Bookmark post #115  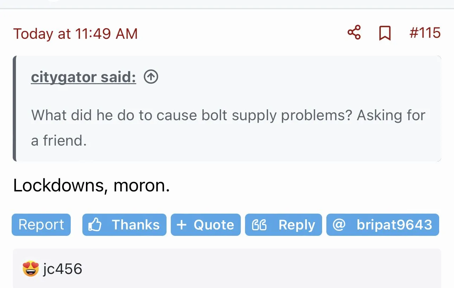tap(385, 33)
